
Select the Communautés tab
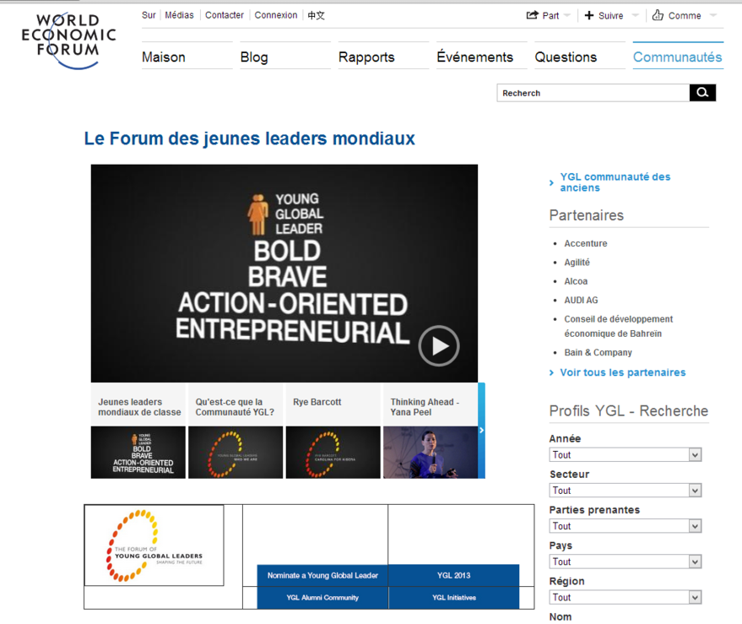tap(678, 57)
